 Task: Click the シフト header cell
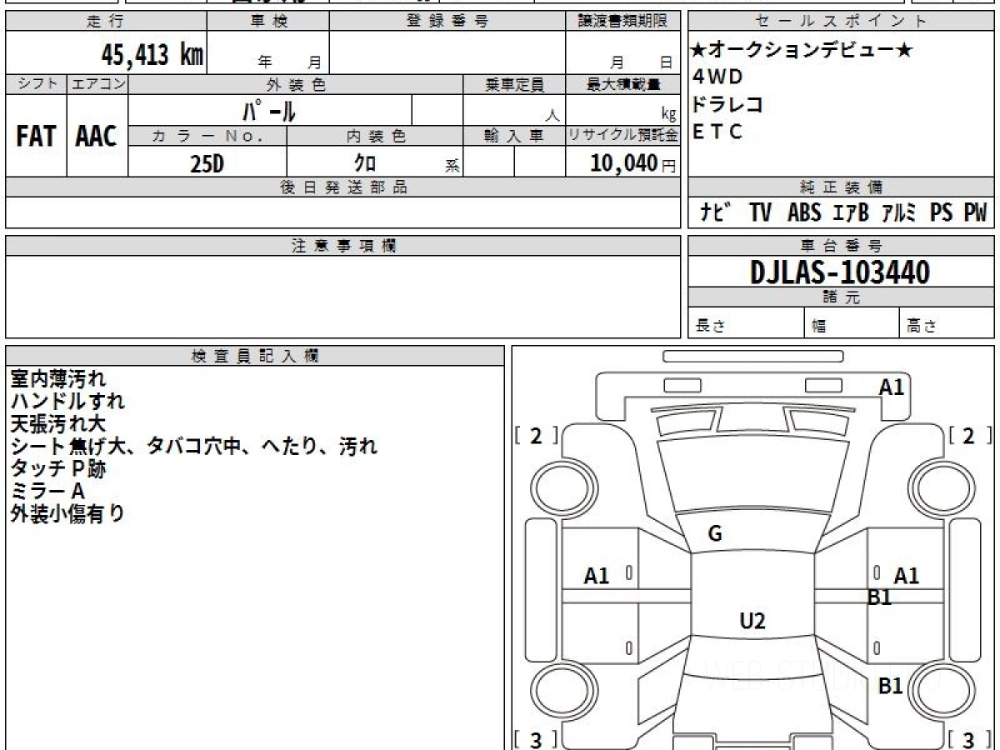36,84
